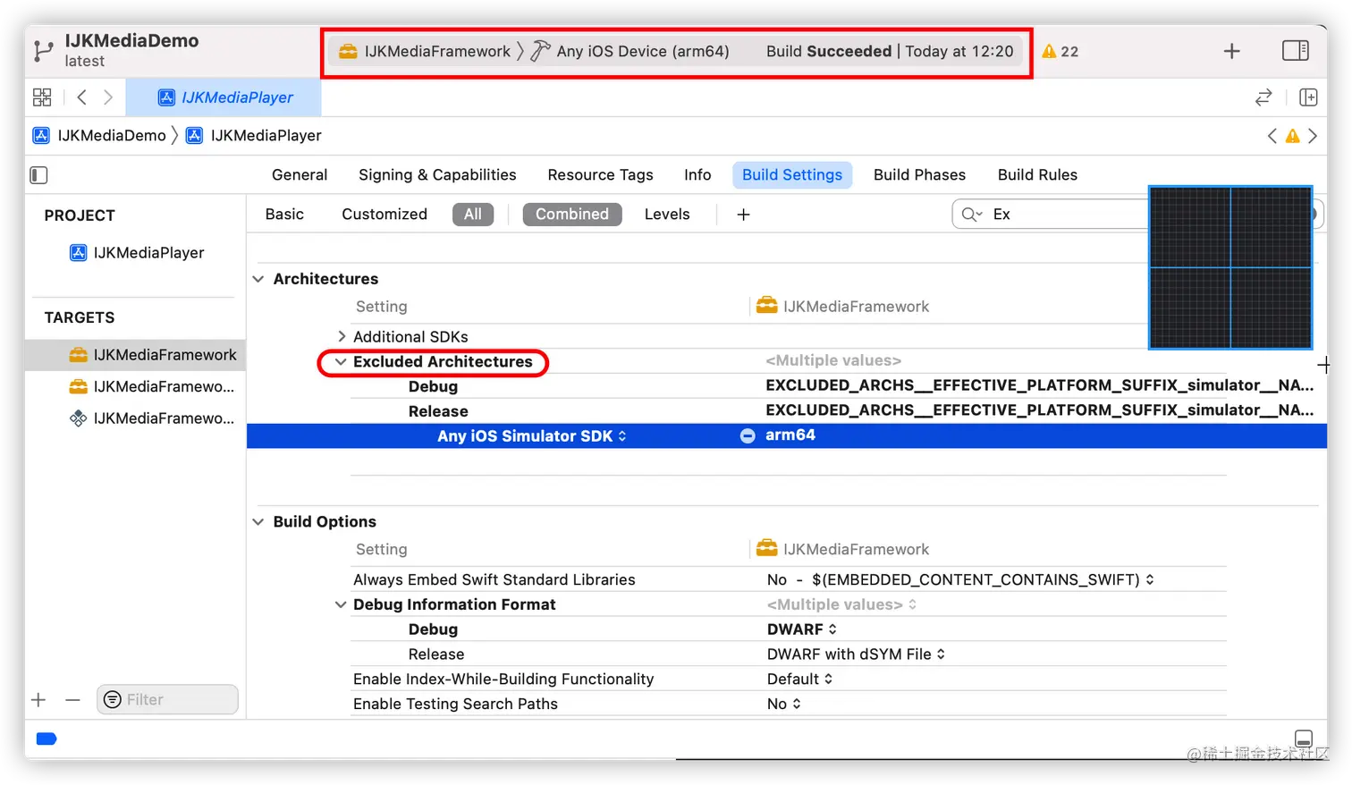This screenshot has height=785, width=1352.
Task: Add a build setting with plus
Action: point(743,215)
